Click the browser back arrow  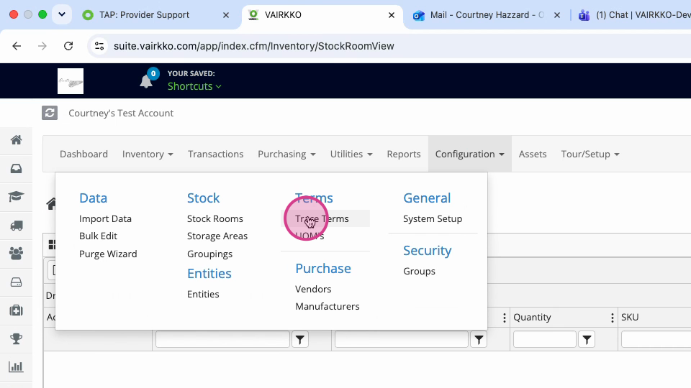click(17, 46)
